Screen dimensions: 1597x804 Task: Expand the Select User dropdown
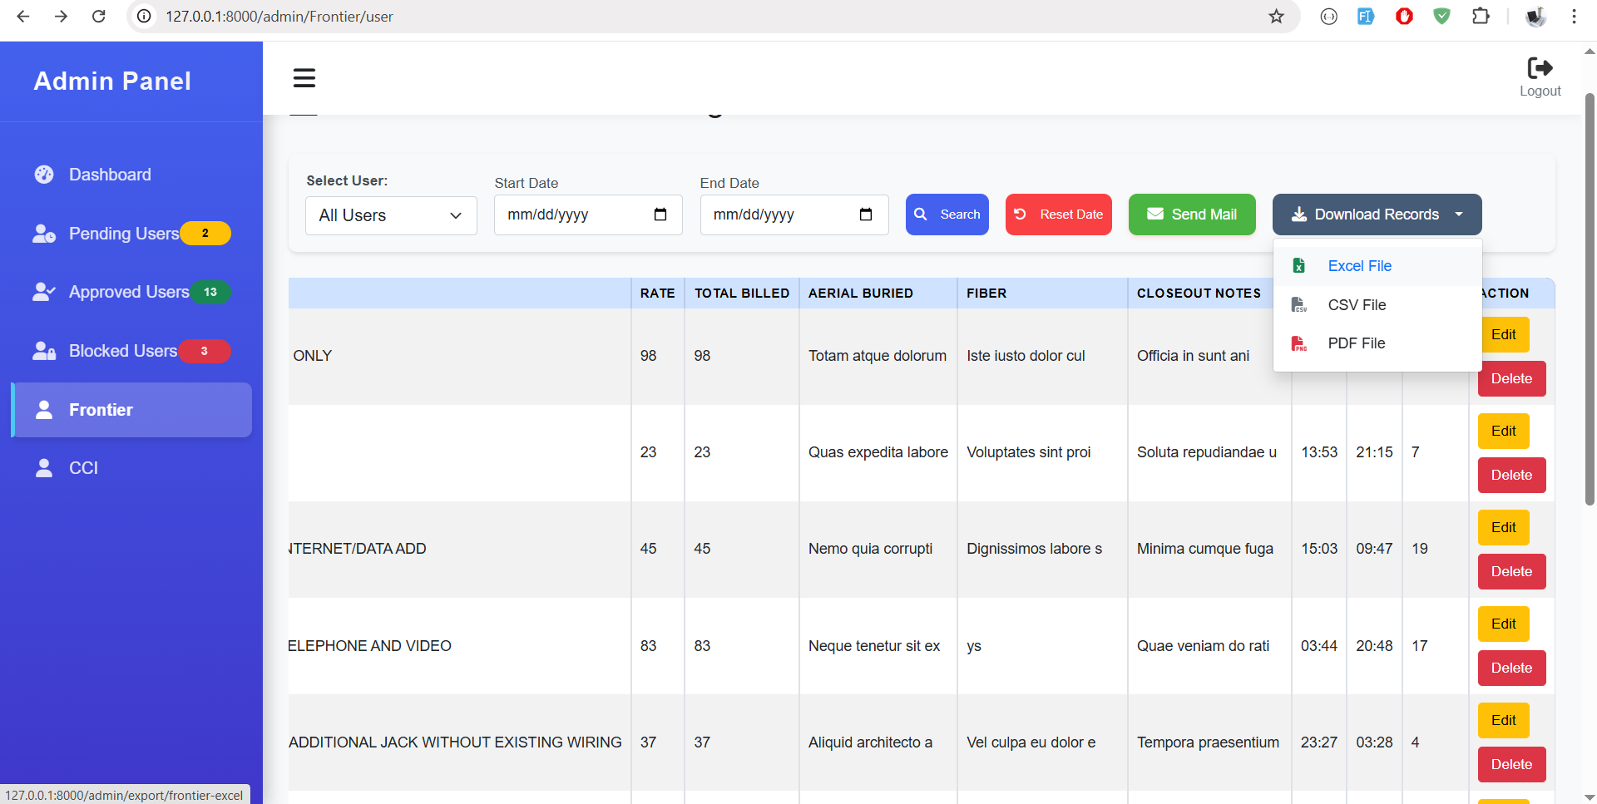tap(391, 215)
